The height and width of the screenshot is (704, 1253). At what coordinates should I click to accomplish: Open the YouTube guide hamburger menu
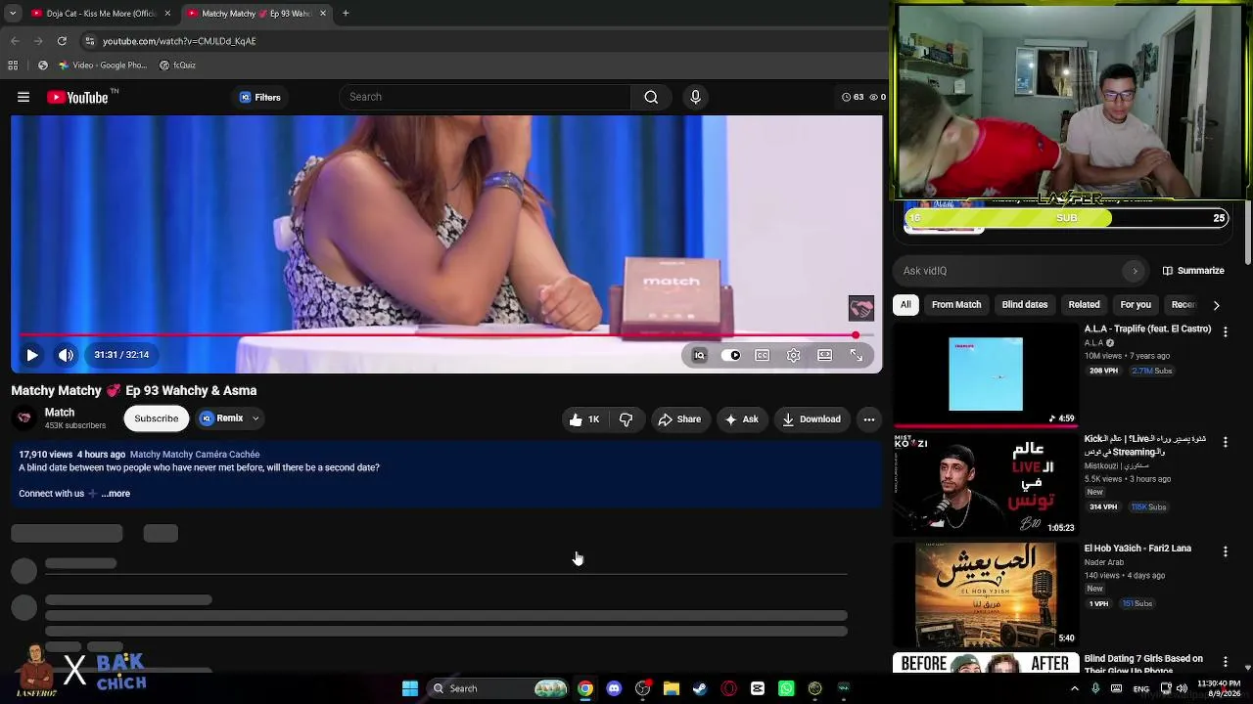click(x=23, y=97)
